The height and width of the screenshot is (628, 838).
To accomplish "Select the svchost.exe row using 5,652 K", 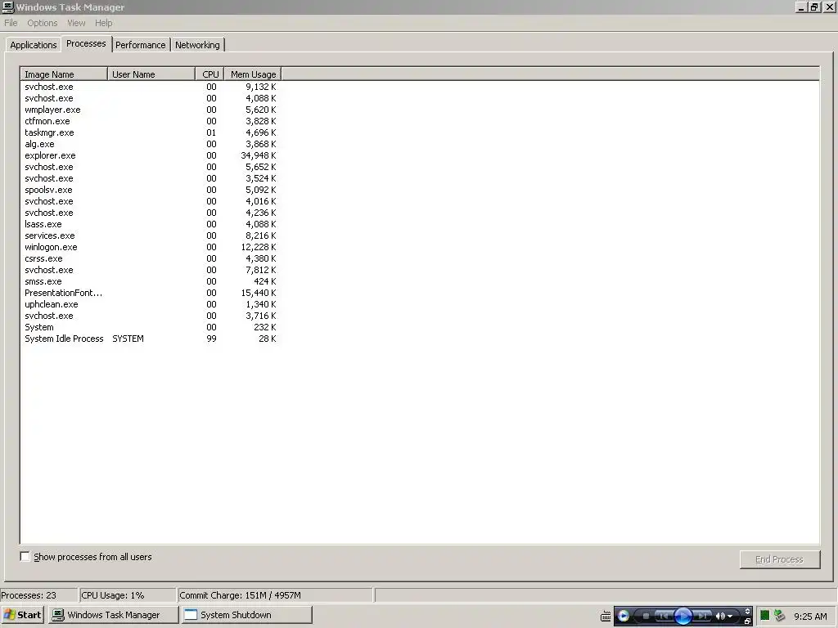I will coord(151,167).
